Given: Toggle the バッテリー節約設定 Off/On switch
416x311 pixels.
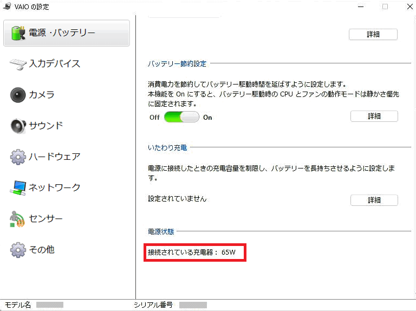Looking at the screenshot, I should click(181, 117).
